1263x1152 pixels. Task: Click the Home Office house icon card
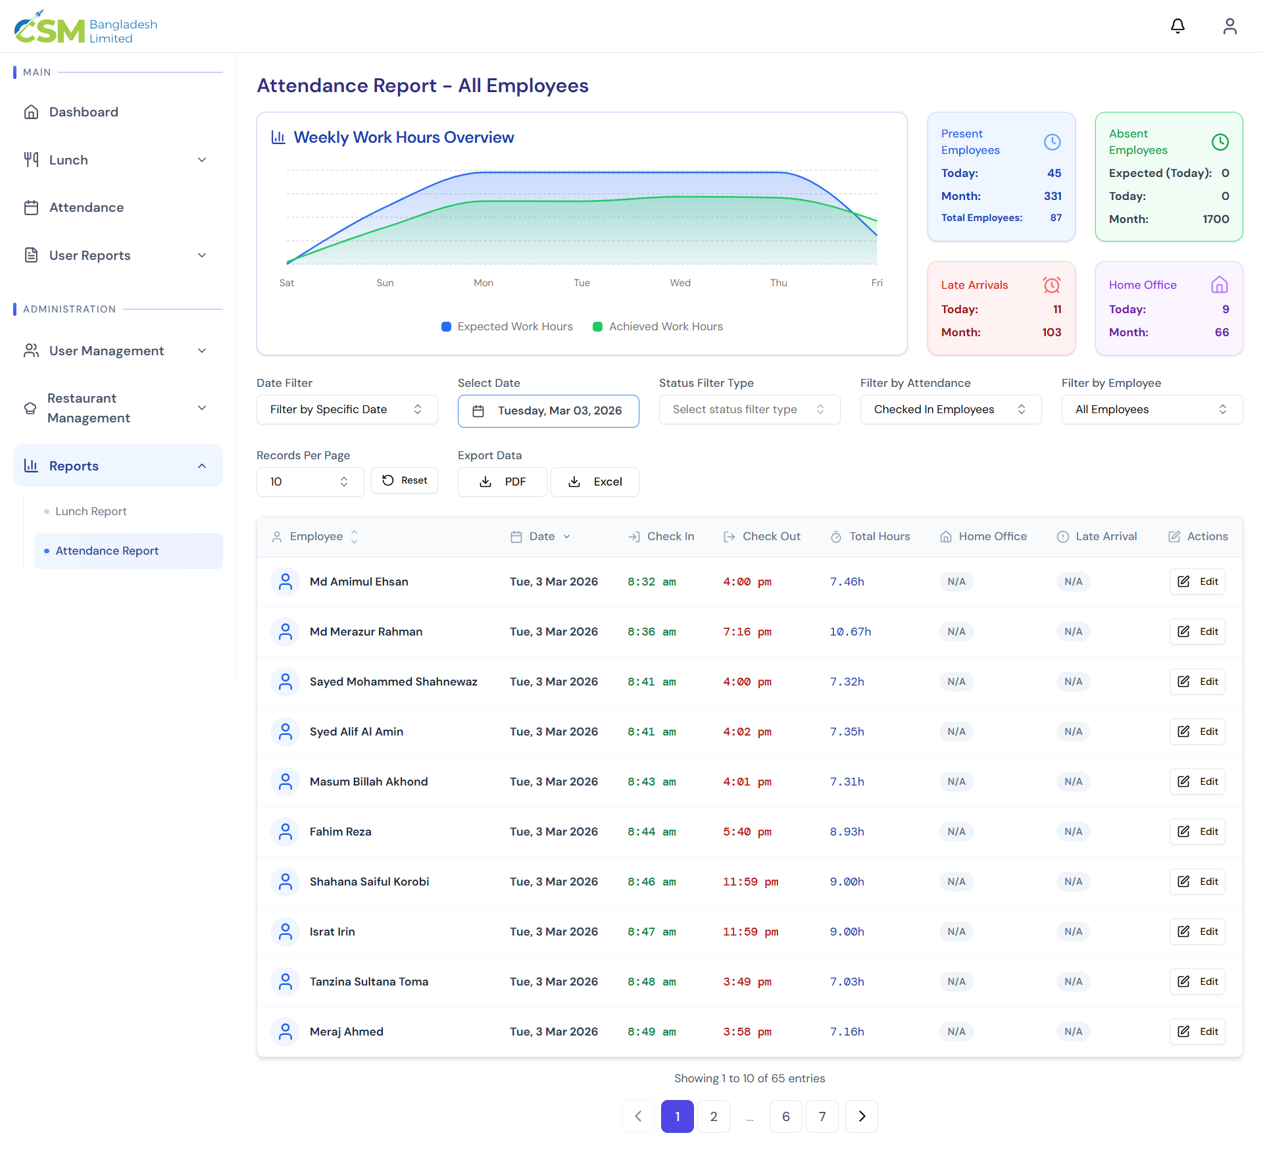tap(1219, 285)
